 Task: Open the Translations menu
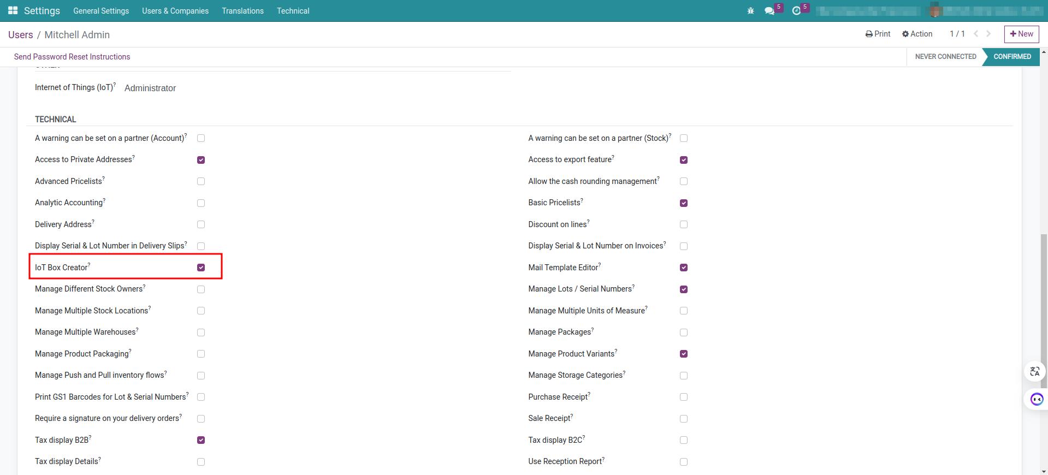click(242, 11)
